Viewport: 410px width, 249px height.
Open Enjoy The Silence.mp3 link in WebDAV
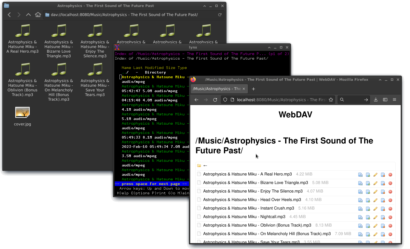(253, 191)
